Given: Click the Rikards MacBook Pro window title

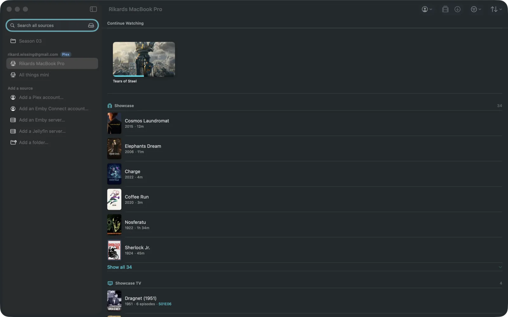Looking at the screenshot, I should click(x=135, y=9).
